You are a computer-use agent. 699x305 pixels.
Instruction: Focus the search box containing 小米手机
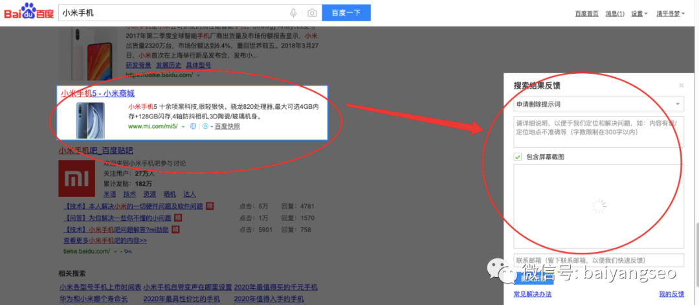pos(174,13)
